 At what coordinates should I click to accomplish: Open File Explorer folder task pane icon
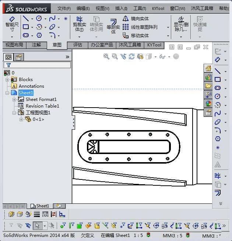(x=208, y=86)
